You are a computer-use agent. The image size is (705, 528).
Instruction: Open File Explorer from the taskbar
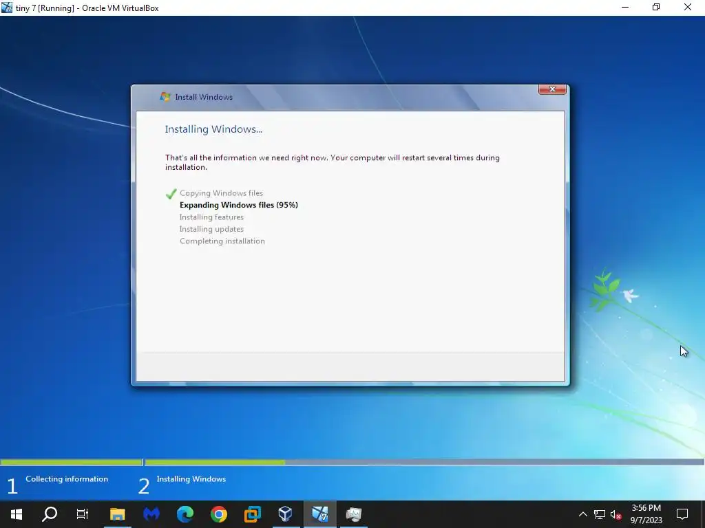[117, 514]
